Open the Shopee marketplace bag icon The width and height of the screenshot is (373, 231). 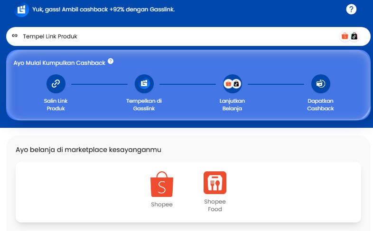(162, 184)
